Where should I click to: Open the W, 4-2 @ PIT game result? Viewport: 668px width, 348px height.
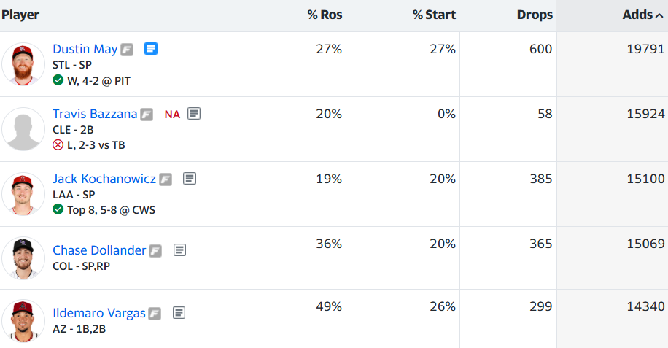click(98, 80)
